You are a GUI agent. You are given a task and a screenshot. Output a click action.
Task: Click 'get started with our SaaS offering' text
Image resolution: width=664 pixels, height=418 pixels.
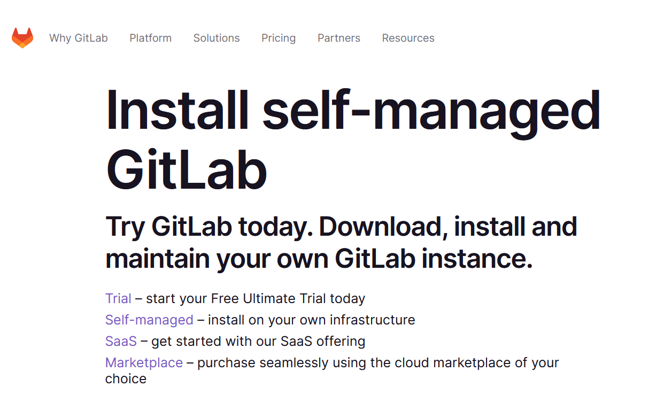[258, 341]
